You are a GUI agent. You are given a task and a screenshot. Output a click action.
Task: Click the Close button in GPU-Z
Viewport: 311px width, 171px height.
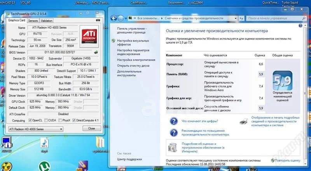tap(92, 129)
